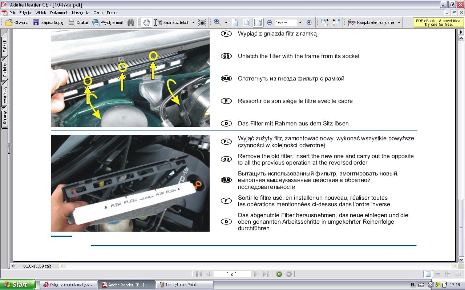Set view to Fit Page icon
465x290 pixels.
[246, 22]
